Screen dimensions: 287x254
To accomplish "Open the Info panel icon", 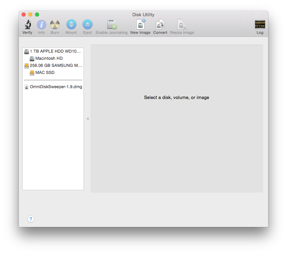I will tap(41, 24).
